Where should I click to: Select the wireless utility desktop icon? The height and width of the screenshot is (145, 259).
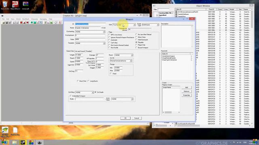coord(5,132)
